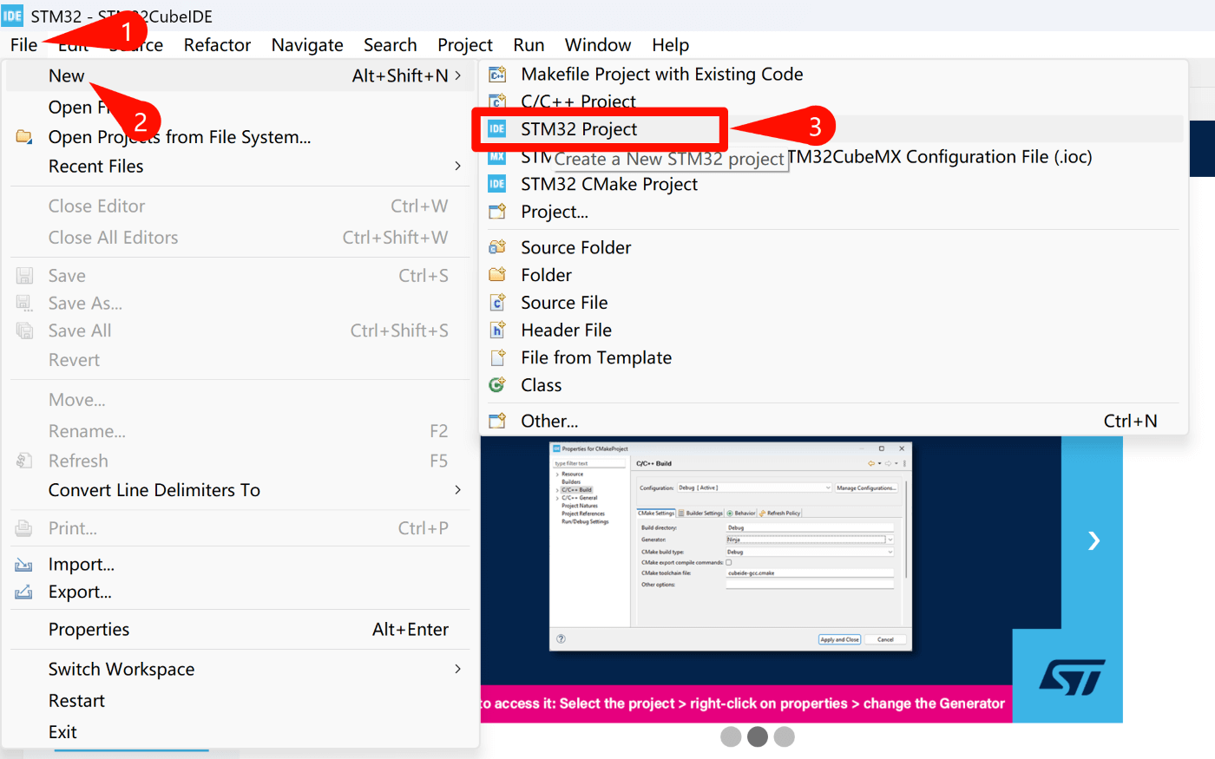Click the Header File icon

[497, 330]
